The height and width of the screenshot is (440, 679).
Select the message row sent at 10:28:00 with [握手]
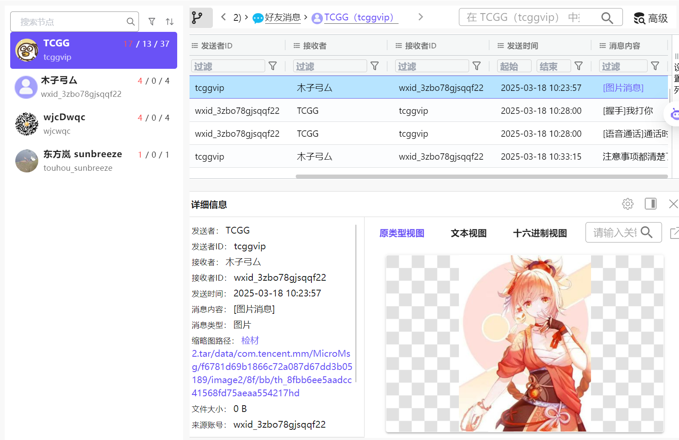[x=429, y=111]
